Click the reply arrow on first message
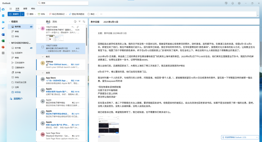Viewport: 262px width, 142px height. 73,27
